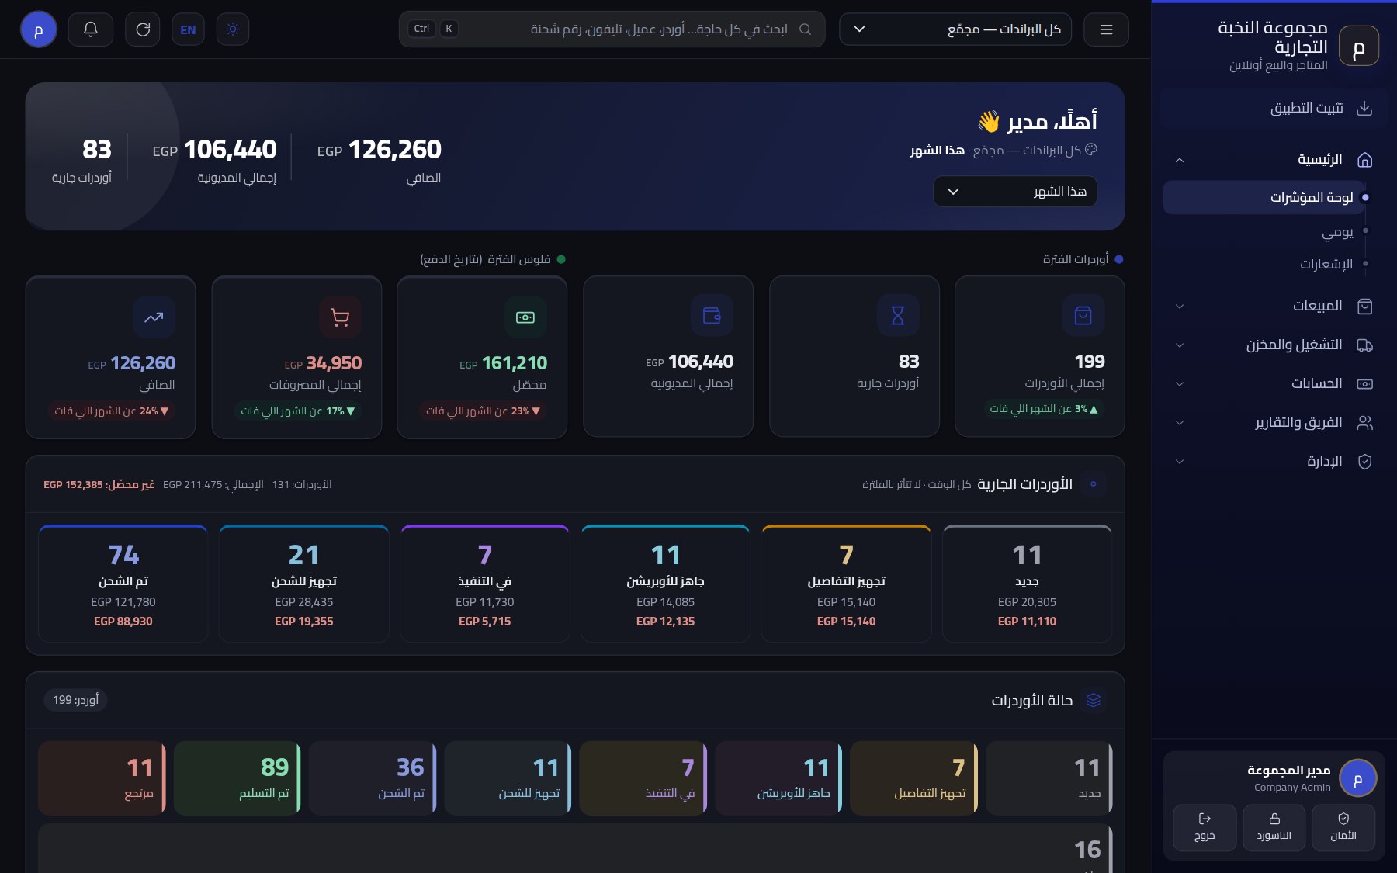Click the الفريق والتقارير users icon

(1364, 423)
